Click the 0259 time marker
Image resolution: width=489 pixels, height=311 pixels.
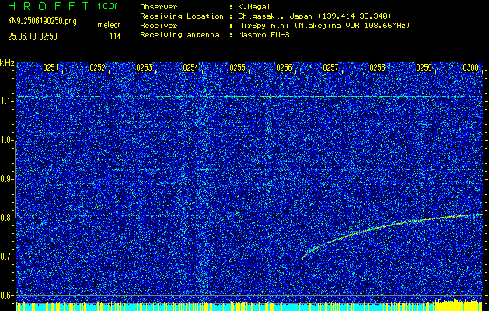pos(424,68)
